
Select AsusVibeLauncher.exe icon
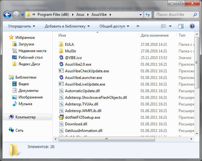coord(61,77)
